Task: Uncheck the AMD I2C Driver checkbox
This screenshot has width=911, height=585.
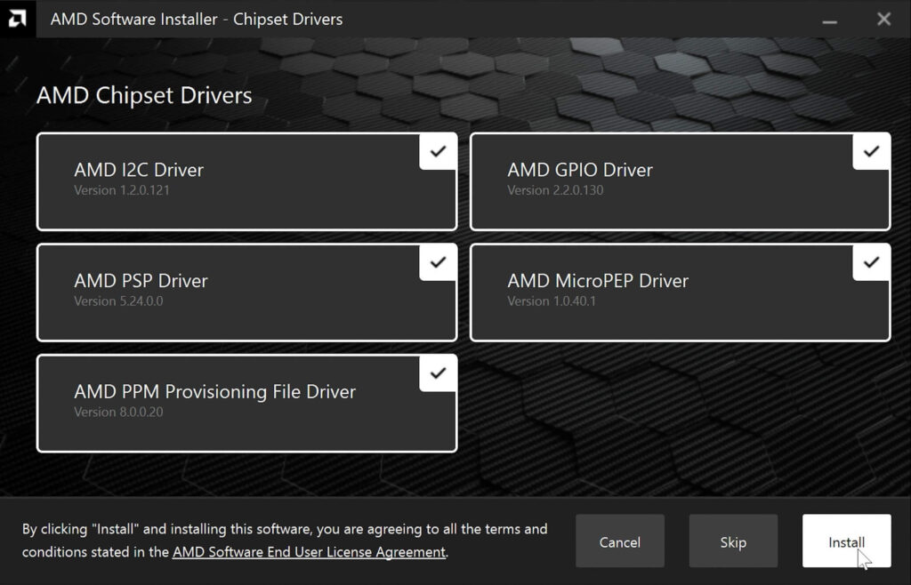Action: tap(438, 151)
